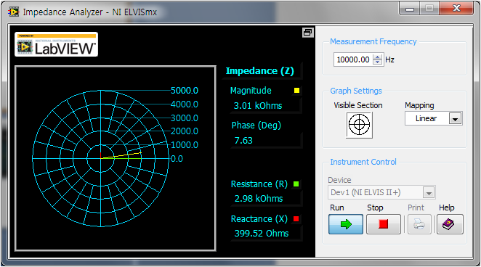
Task: Minimize the Impedance Analyzer window
Action: 410,9
